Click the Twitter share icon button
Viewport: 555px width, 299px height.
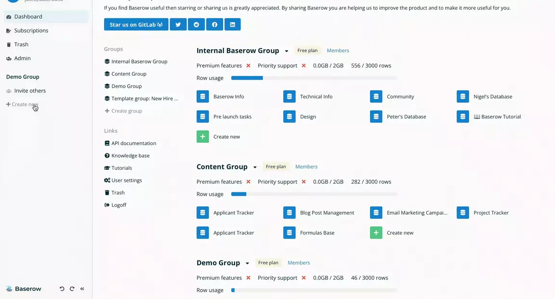pos(178,25)
